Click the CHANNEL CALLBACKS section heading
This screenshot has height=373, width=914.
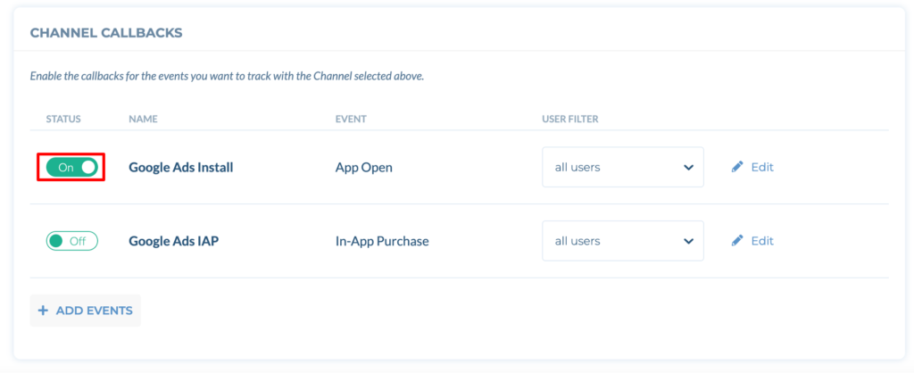click(106, 33)
